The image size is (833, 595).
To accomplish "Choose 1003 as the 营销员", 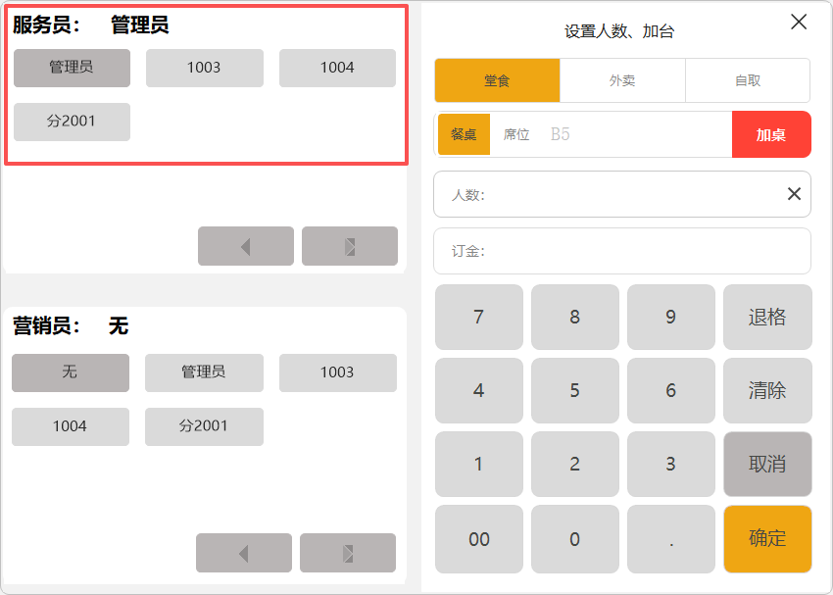I will point(338,372).
